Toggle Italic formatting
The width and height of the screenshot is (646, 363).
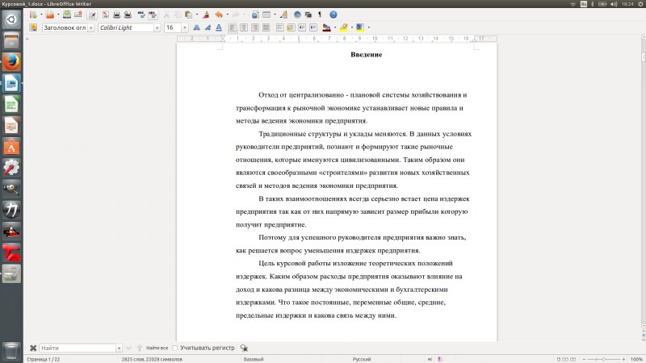pos(208,27)
